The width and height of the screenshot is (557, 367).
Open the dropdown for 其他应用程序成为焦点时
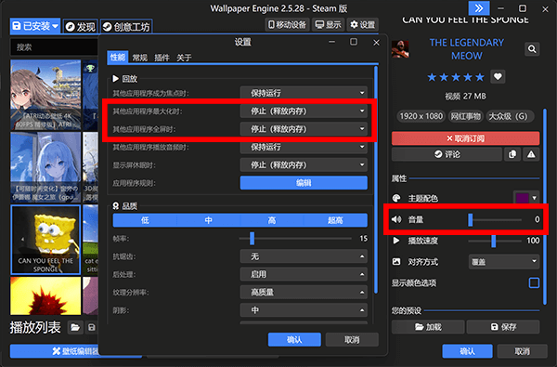[304, 93]
